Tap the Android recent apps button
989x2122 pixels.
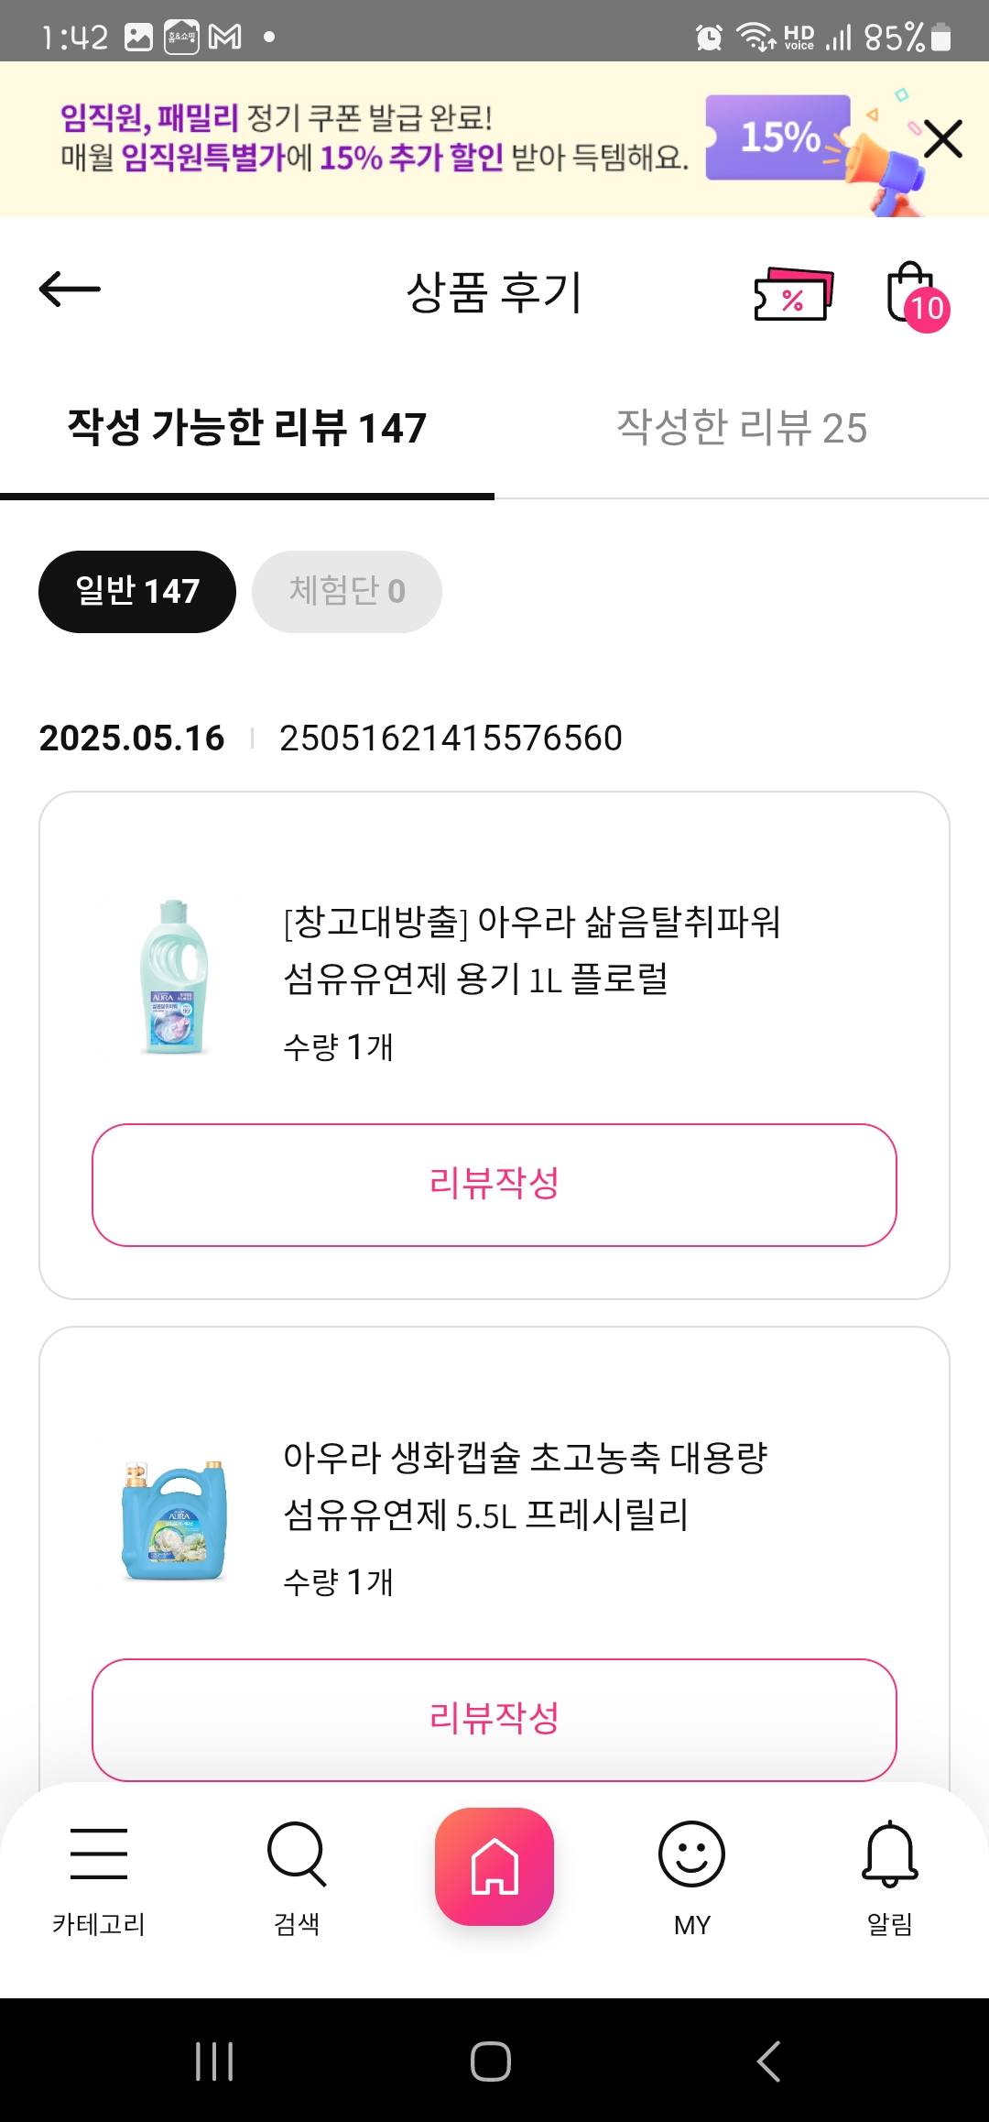pos(214,2062)
